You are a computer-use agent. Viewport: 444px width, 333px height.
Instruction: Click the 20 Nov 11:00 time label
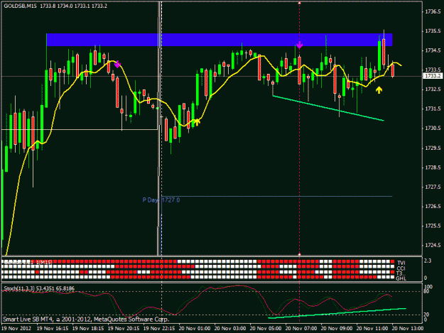372,329
